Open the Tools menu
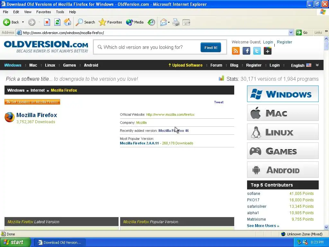This screenshot has height=247, width=329. click(60, 12)
